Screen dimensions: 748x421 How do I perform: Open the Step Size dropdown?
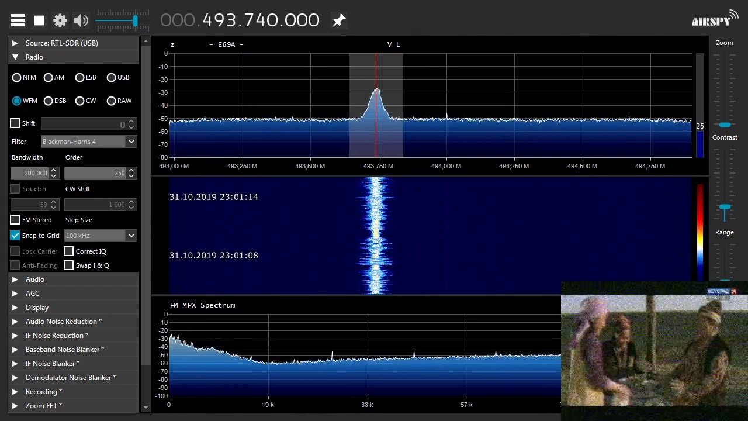[101, 236]
